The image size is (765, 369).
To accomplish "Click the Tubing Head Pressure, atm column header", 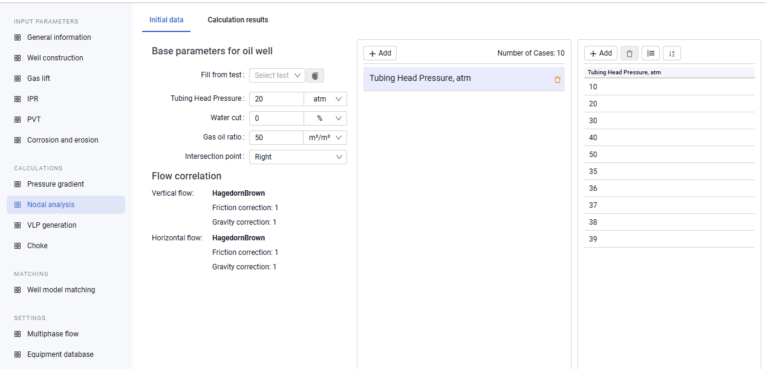I will click(669, 72).
